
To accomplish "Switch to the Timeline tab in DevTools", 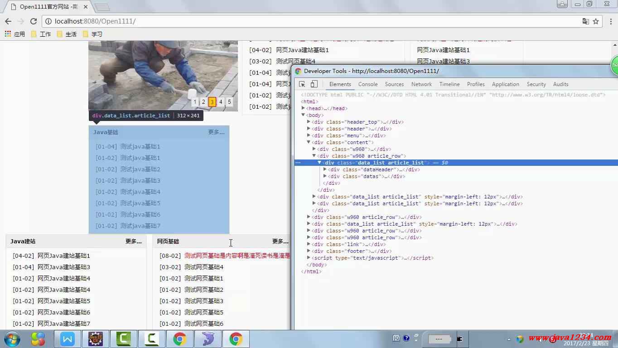I will (x=449, y=84).
